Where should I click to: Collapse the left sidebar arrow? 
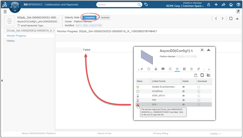(2, 81)
